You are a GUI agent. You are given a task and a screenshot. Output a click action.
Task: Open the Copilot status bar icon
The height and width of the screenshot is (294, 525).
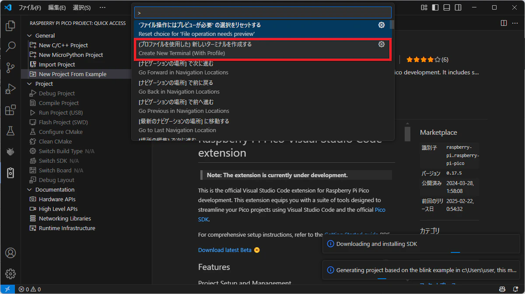point(503,289)
